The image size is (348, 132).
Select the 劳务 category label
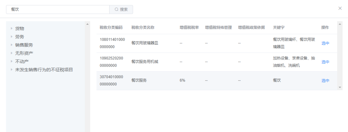click(20, 37)
